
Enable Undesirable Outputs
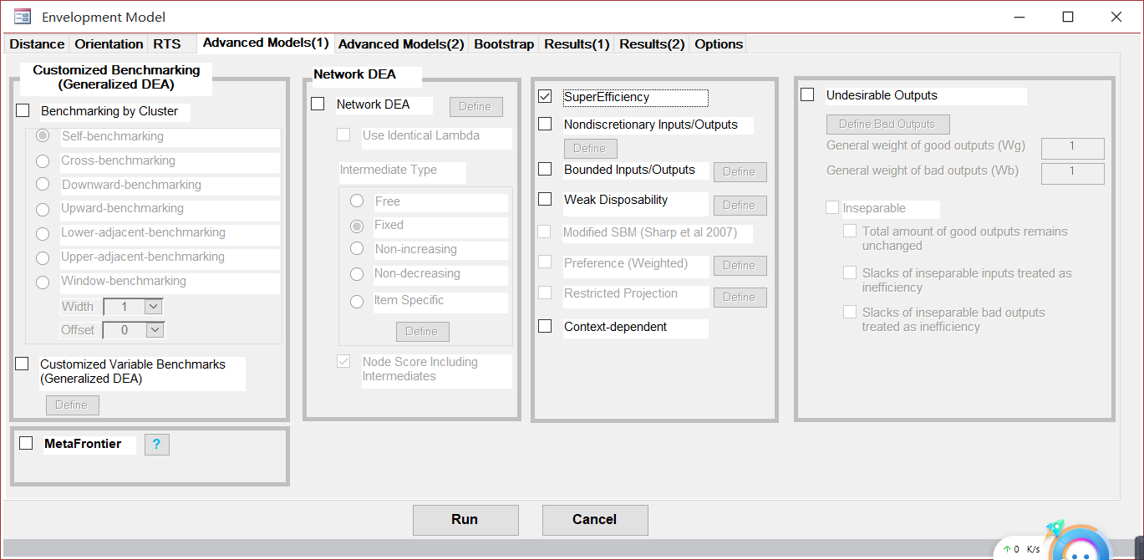[x=806, y=94]
